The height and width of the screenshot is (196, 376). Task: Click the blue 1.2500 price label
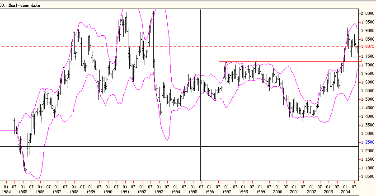click(367, 142)
